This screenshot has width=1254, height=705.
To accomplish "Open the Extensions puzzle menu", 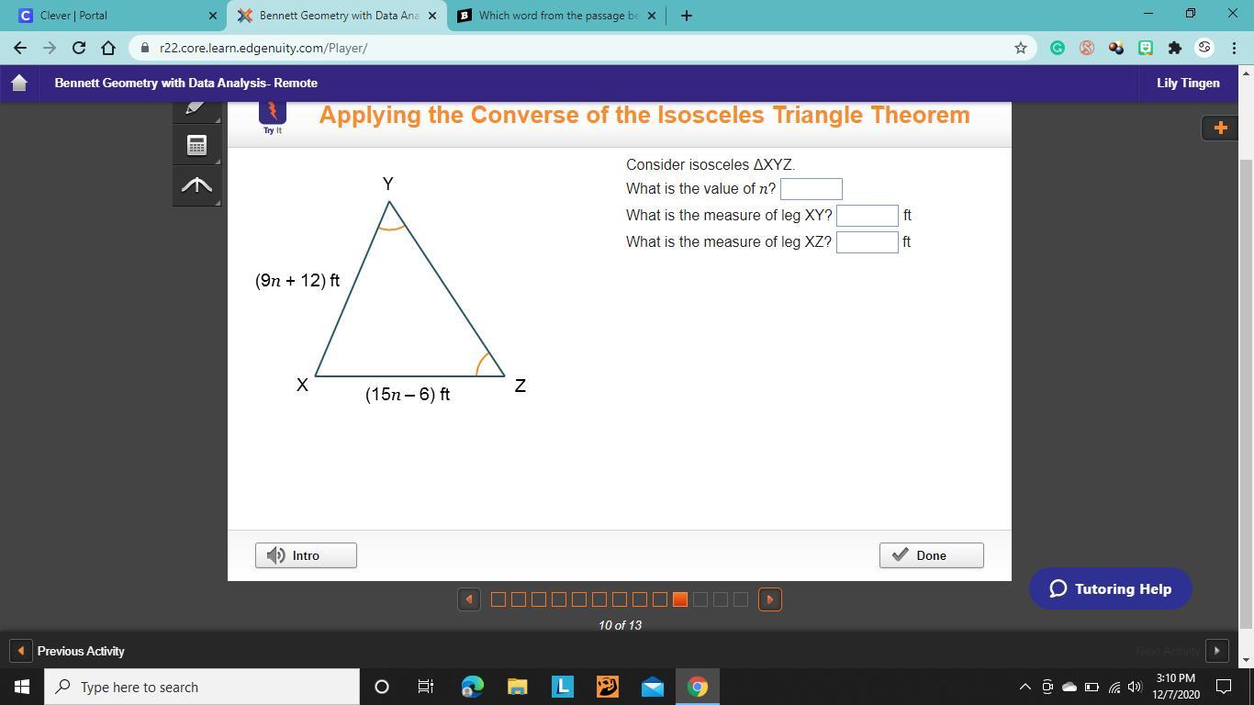I will click(x=1175, y=48).
